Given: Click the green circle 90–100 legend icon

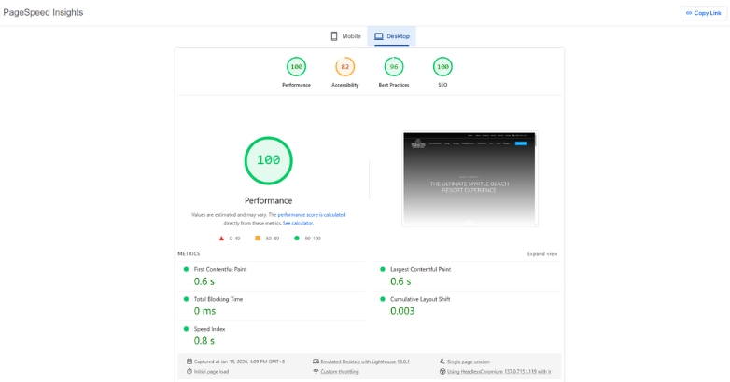Looking at the screenshot, I should click(x=297, y=239).
